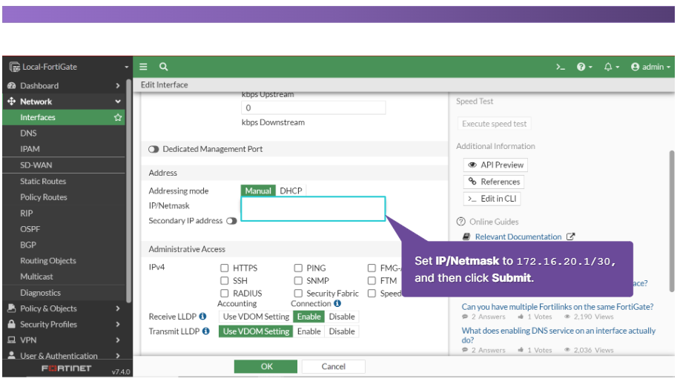Screen dimensions: 680x387
Task: Open the multiple Fortilinks question link
Action: click(557, 306)
